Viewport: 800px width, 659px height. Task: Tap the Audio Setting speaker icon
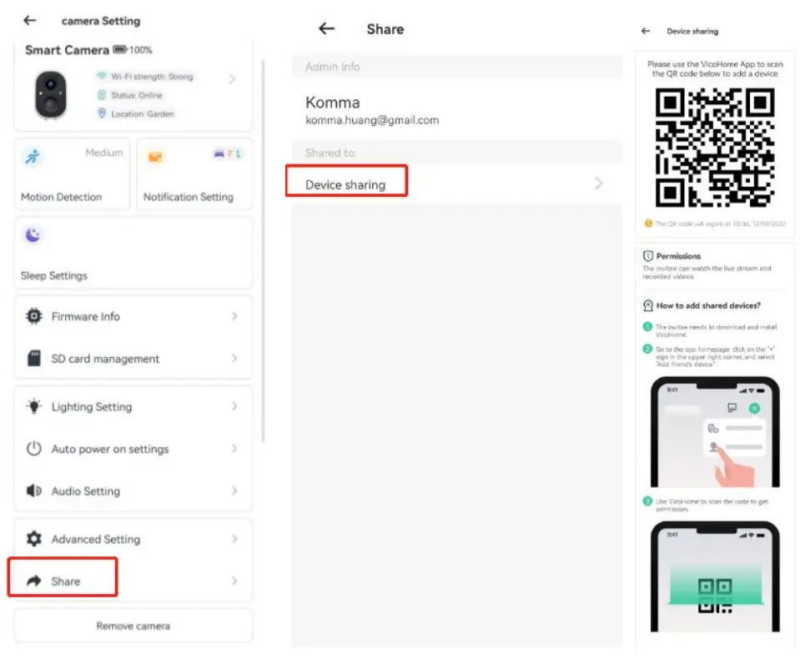[34, 490]
